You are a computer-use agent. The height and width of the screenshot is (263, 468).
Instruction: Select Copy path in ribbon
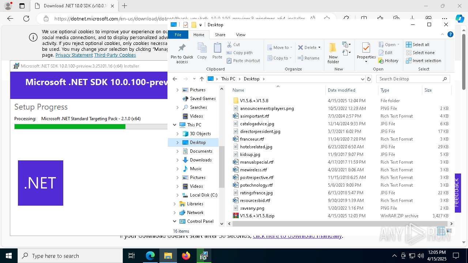(x=239, y=53)
